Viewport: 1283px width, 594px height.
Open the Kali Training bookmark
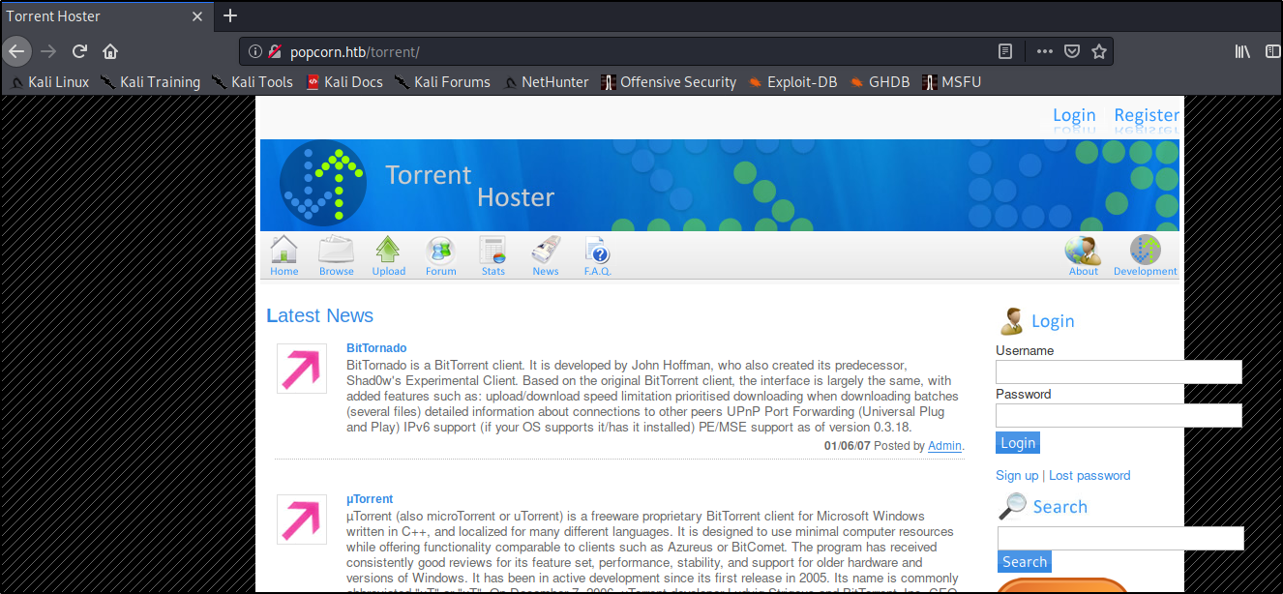point(150,82)
